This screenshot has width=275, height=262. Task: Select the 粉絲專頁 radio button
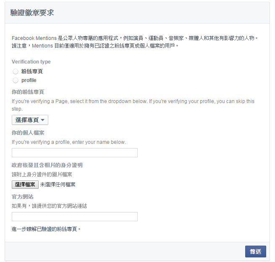tap(16, 71)
